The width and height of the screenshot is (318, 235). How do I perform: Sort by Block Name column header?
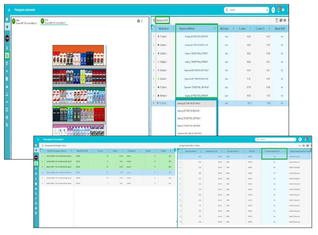164,29
